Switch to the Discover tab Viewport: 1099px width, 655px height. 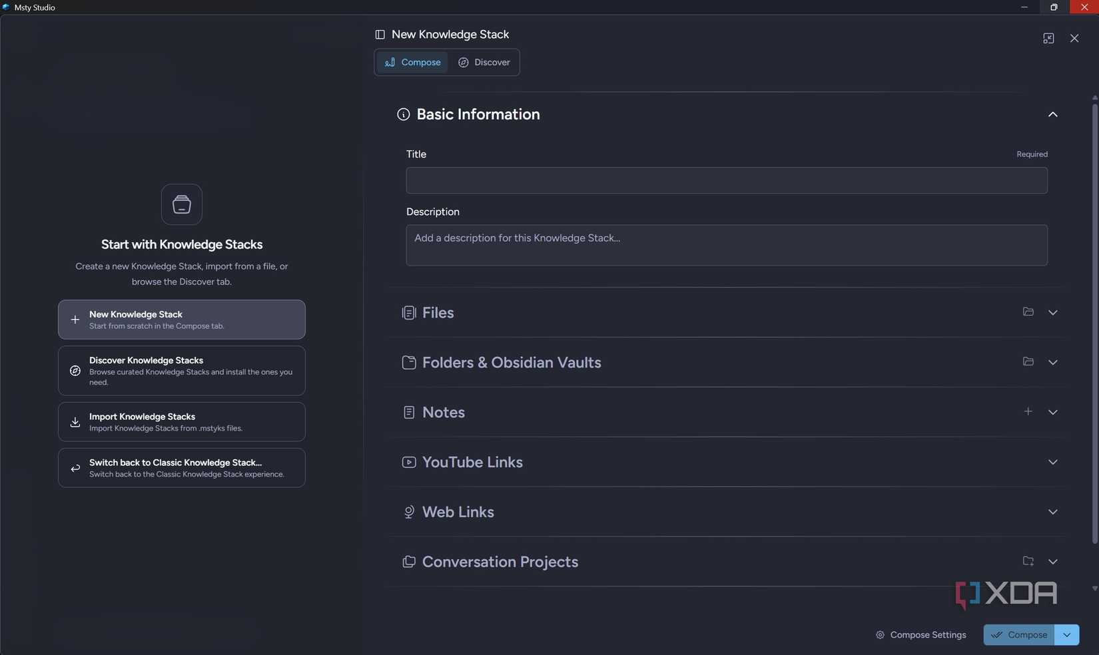(484, 63)
